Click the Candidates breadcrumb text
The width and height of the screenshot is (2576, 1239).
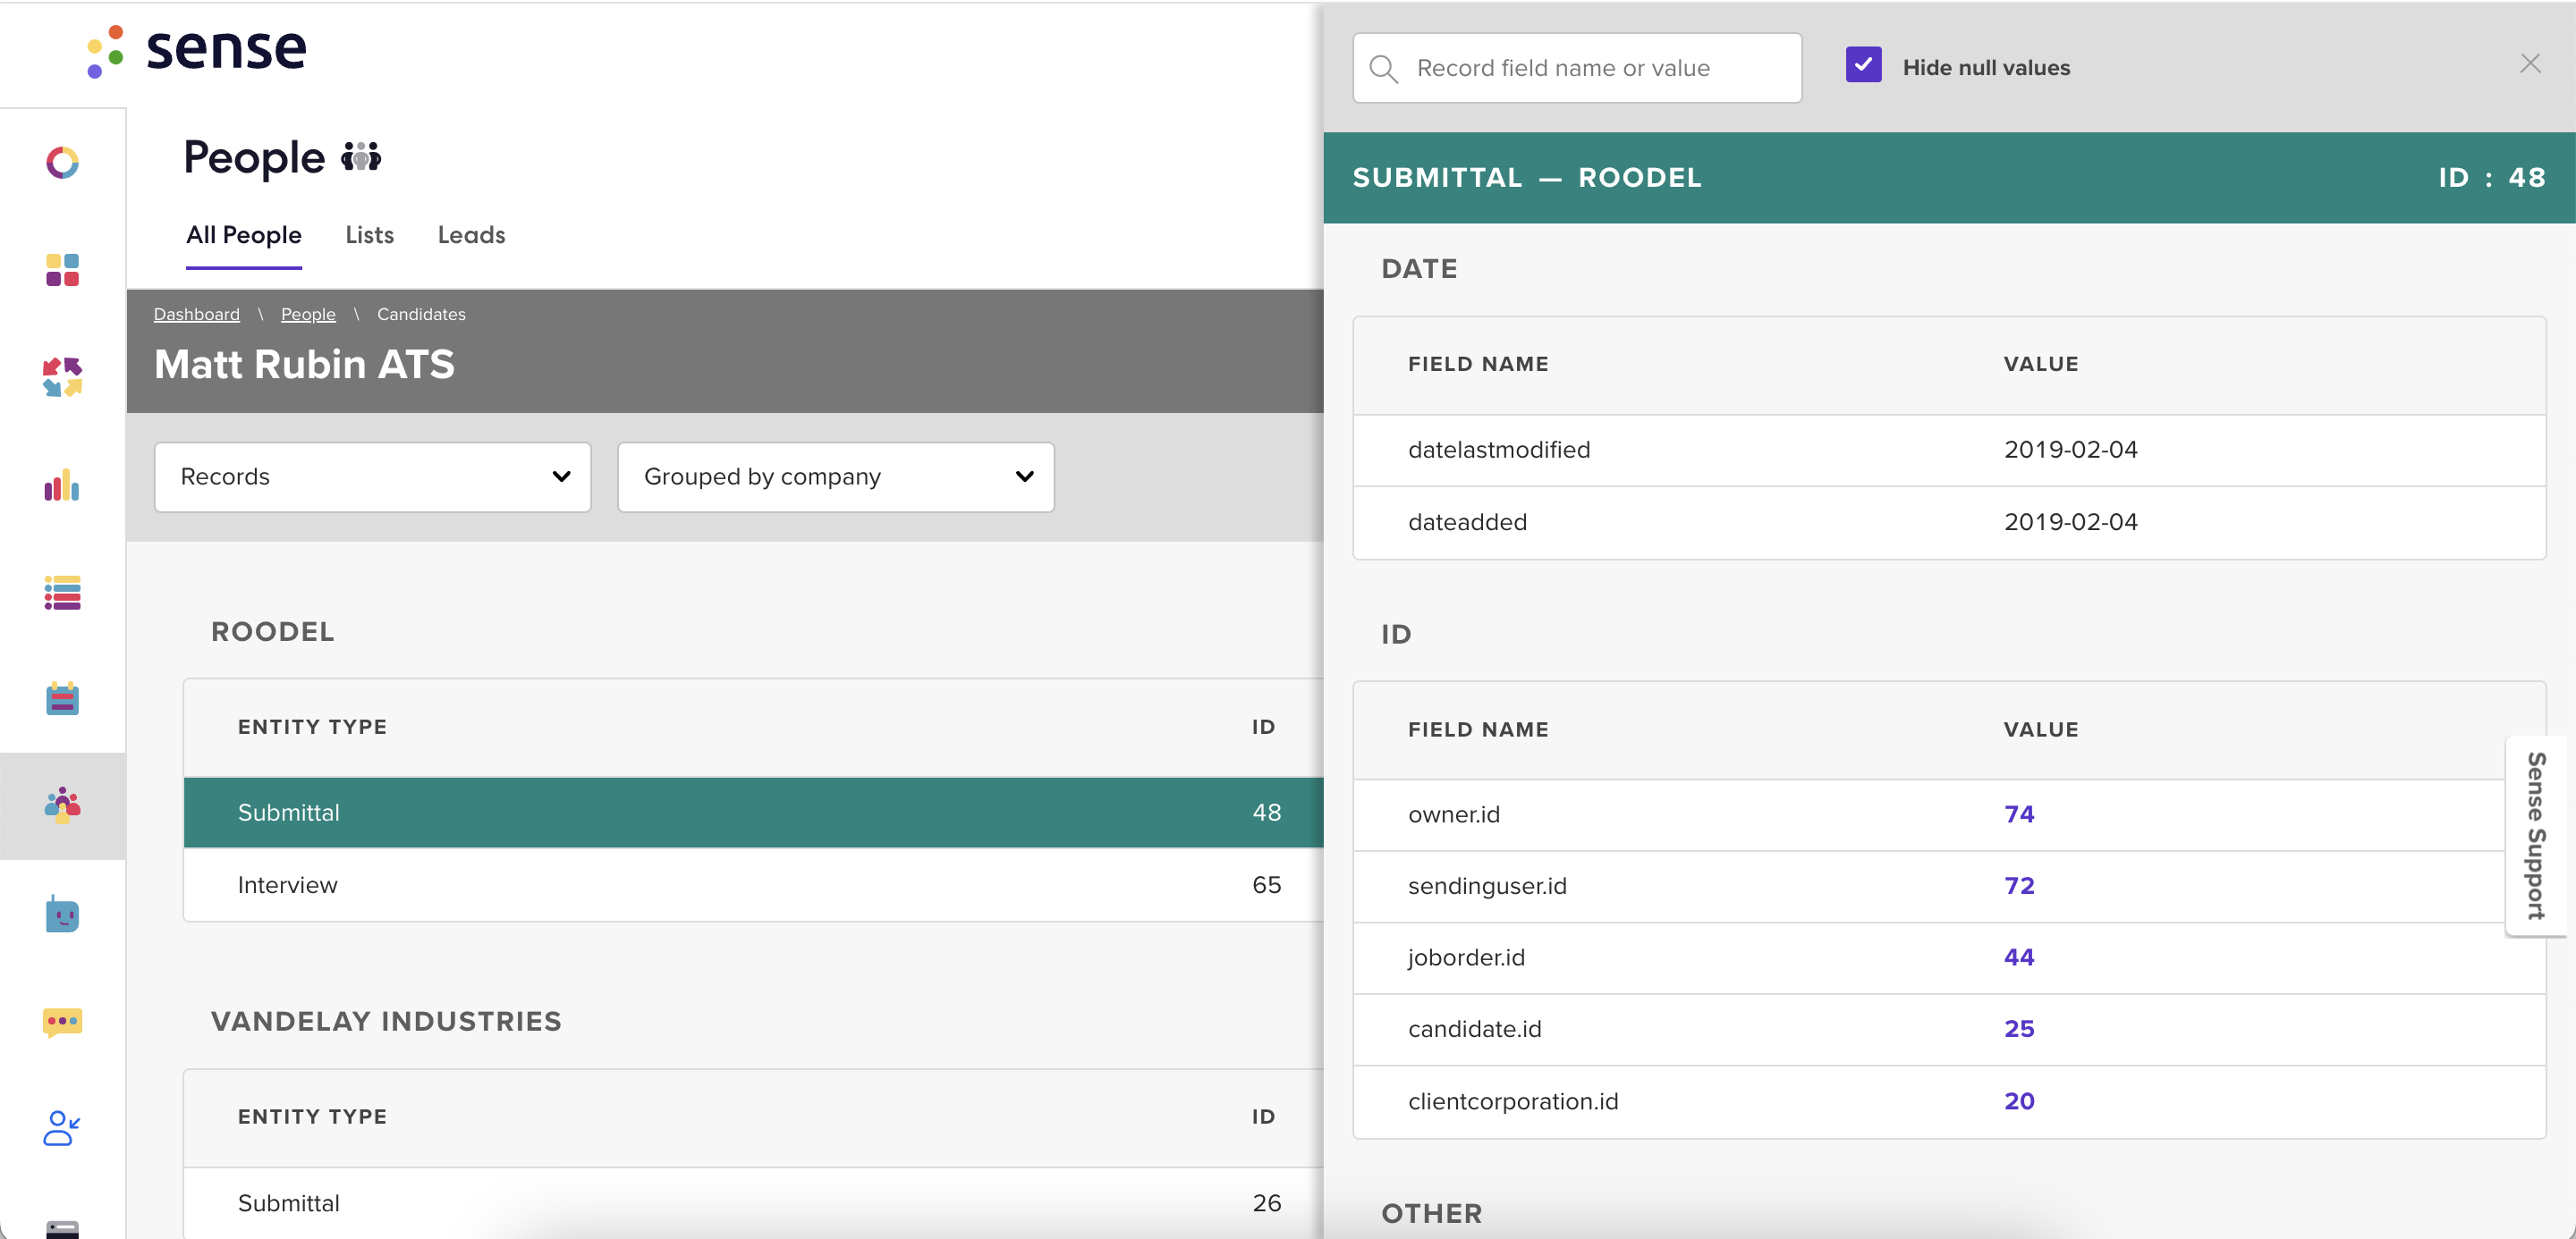coord(421,314)
